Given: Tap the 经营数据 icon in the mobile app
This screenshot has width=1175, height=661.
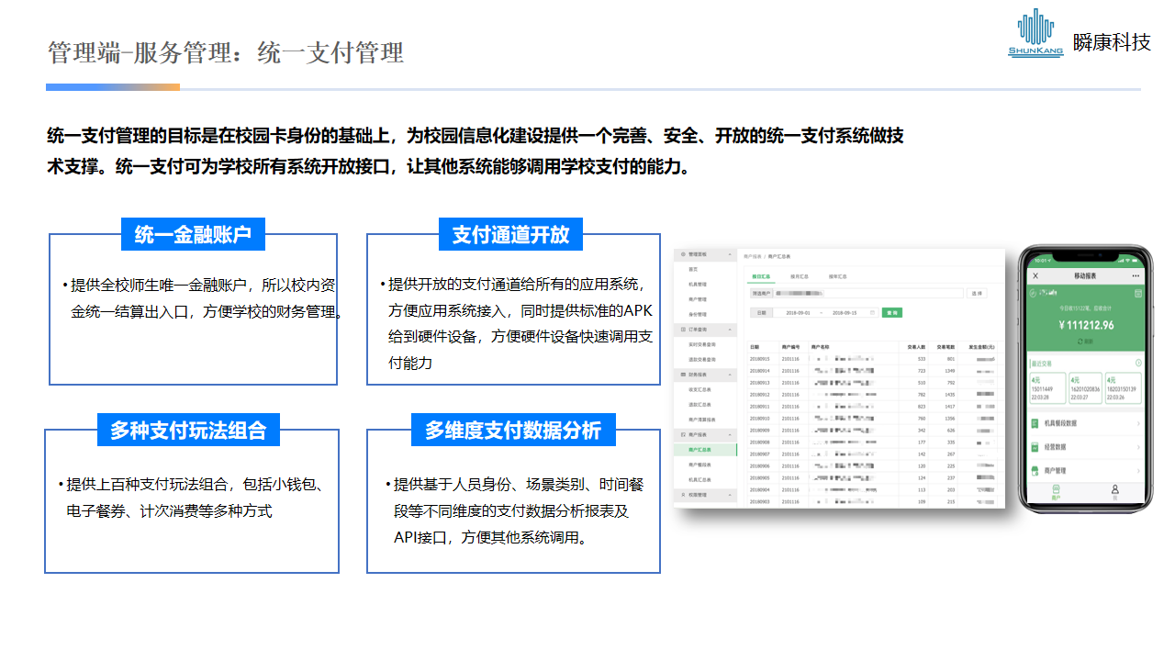Looking at the screenshot, I should [x=1033, y=446].
